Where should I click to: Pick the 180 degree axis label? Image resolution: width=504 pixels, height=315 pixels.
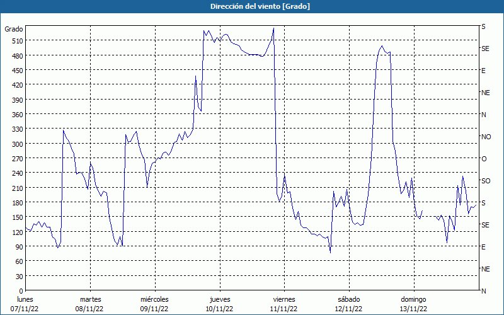[x=18, y=203]
